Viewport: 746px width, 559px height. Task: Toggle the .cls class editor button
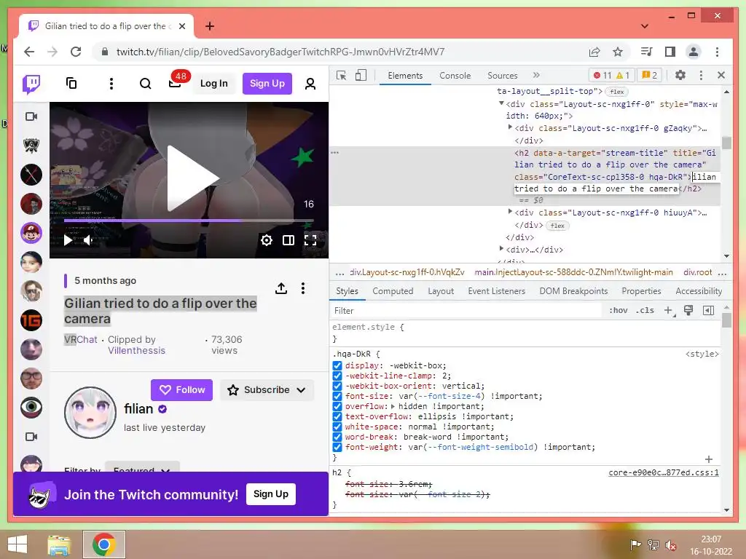point(645,310)
